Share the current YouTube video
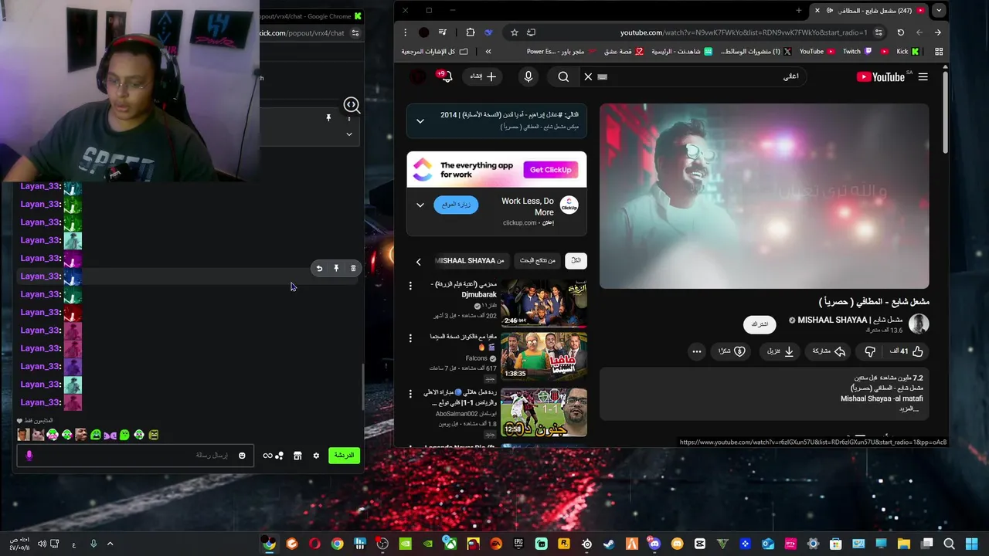This screenshot has height=556, width=989. point(829,351)
